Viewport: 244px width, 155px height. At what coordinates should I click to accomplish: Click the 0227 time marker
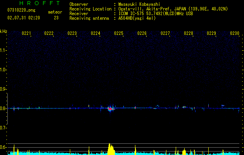pos(165,33)
